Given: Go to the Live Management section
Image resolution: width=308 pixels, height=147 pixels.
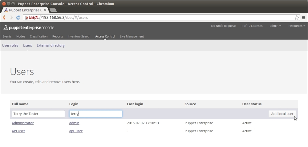Looking at the screenshot, I should point(132,36).
